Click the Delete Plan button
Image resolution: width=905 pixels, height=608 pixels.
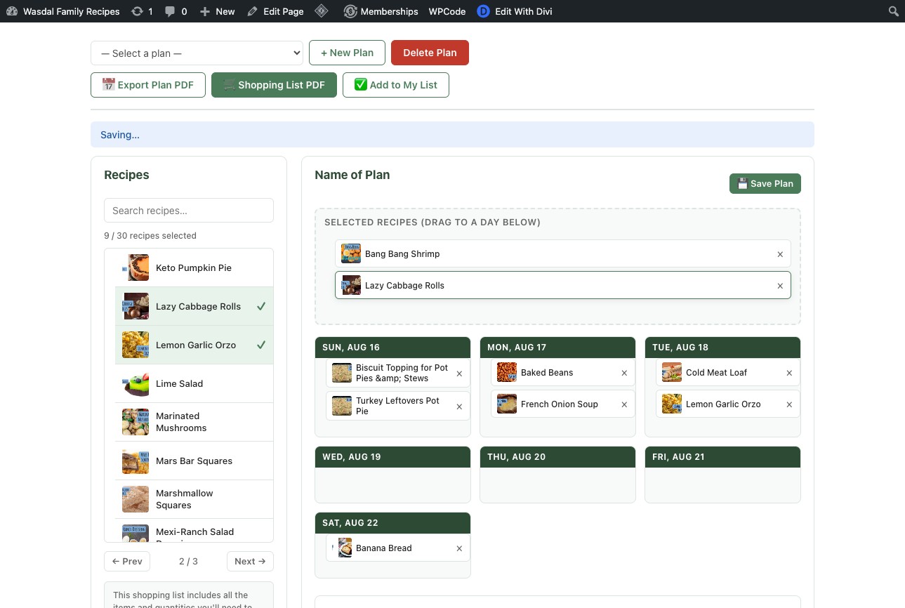coord(430,53)
